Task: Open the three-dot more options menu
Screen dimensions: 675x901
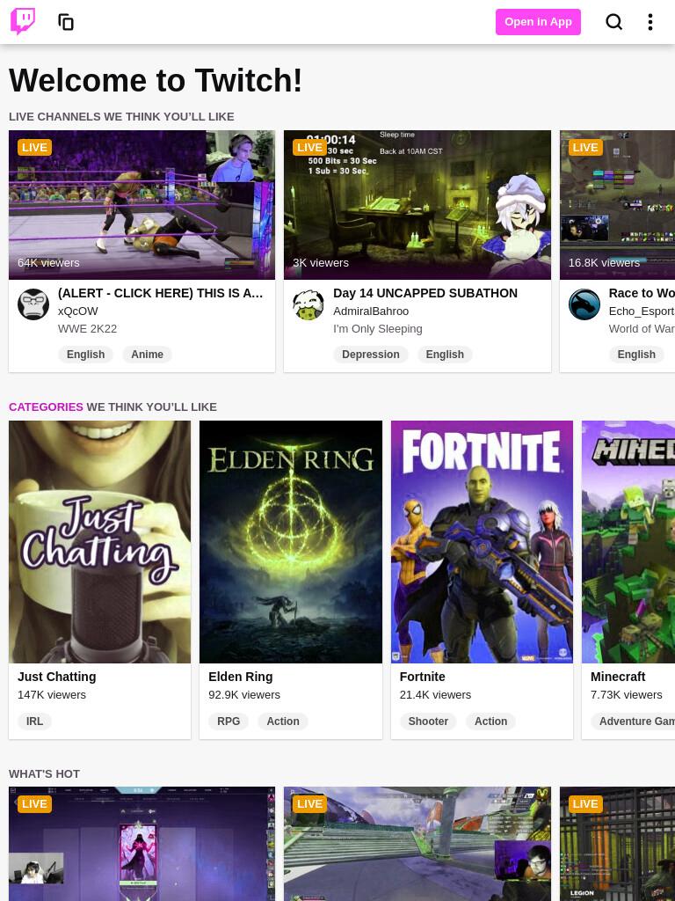Action: click(650, 22)
